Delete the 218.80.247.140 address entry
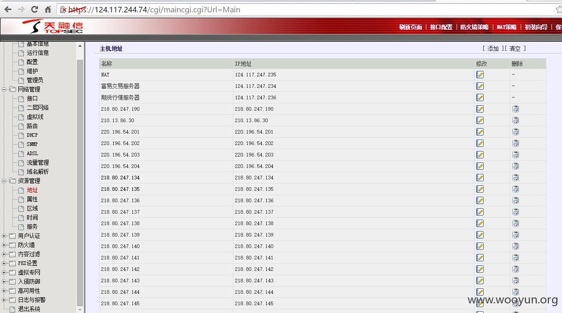The width and height of the screenshot is (562, 313). [516, 246]
